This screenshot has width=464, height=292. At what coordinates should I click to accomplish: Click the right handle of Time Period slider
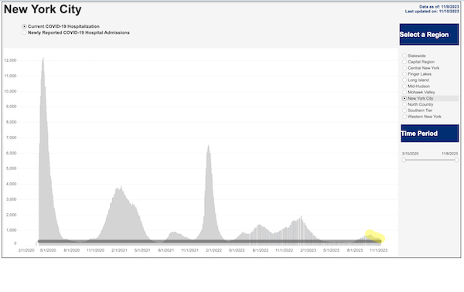coord(456,160)
